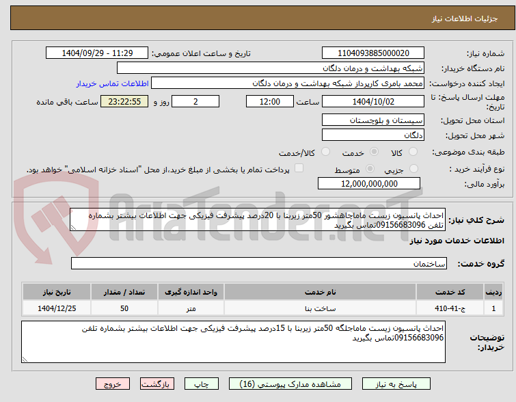Click the نوع فرآیند خرید label
This screenshot has width=516, height=402.
click(x=477, y=170)
